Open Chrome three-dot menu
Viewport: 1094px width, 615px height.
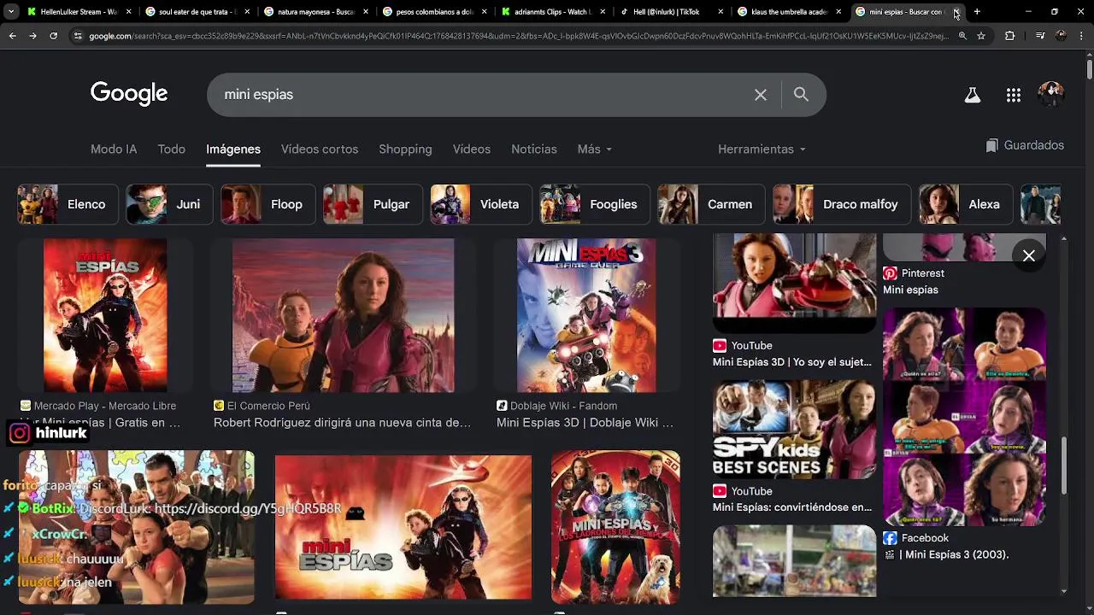tap(1081, 36)
